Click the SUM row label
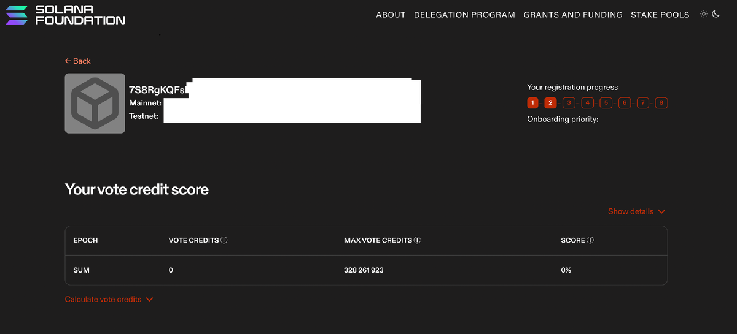Screen dimensions: 737x334 tap(81, 270)
